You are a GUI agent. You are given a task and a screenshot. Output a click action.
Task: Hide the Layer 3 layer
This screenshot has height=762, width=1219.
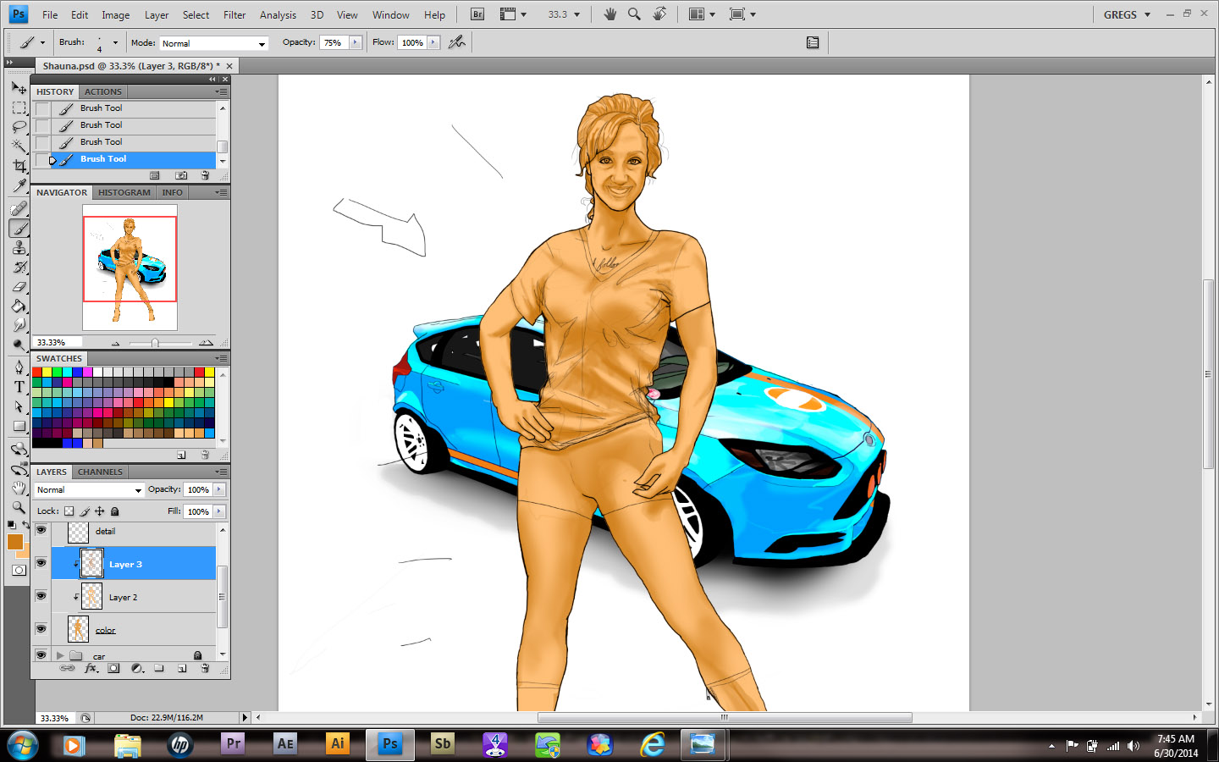pos(41,563)
